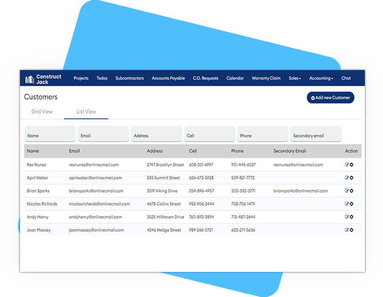Expand the Sales dropdown menu
Viewport: 383px width, 297px height.
pyautogui.click(x=295, y=78)
